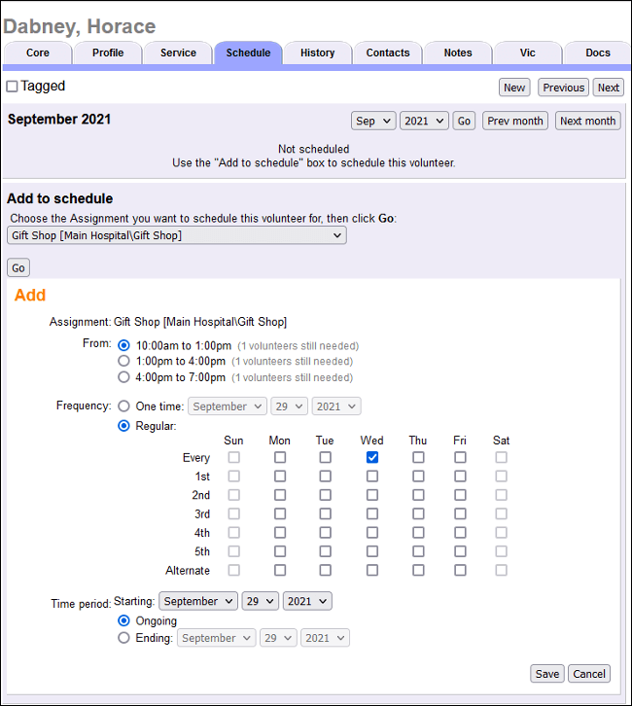Check 2nd Friday checkbox
This screenshot has width=632, height=706.
pyautogui.click(x=460, y=495)
